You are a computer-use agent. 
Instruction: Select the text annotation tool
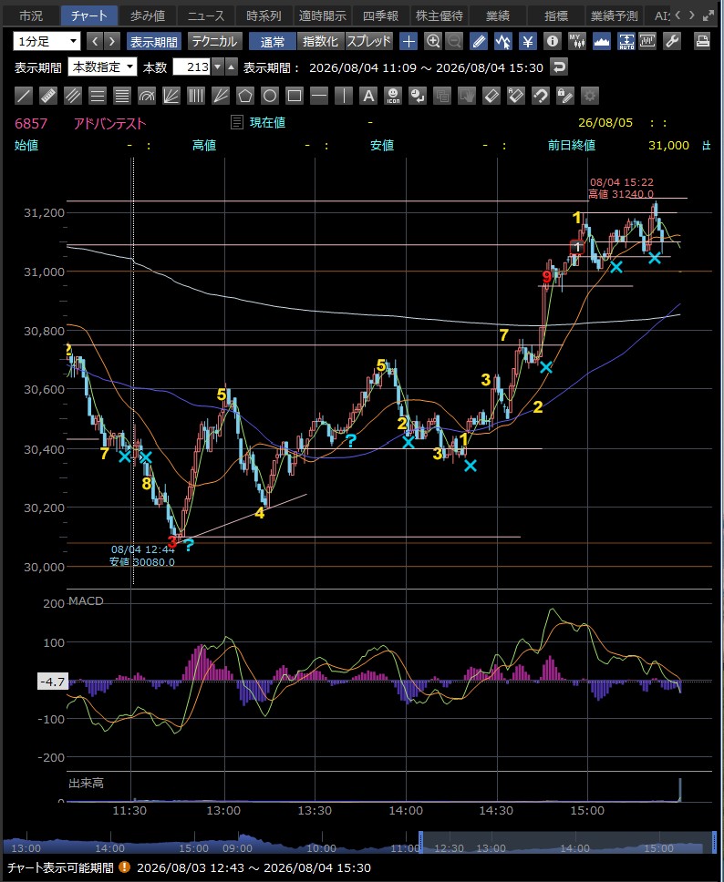point(368,96)
